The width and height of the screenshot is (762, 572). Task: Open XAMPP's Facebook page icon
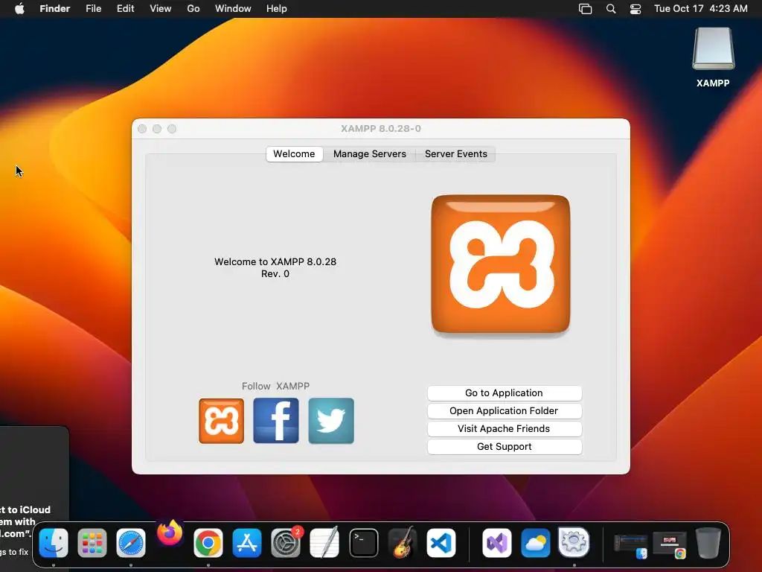[x=276, y=421]
